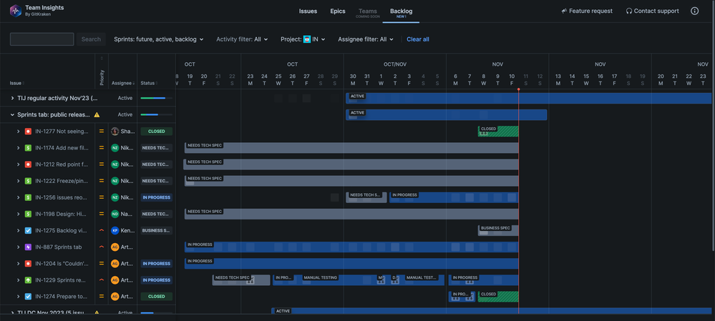Collapse the Sprints tab: public release sprint
The image size is (715, 321).
(12, 114)
